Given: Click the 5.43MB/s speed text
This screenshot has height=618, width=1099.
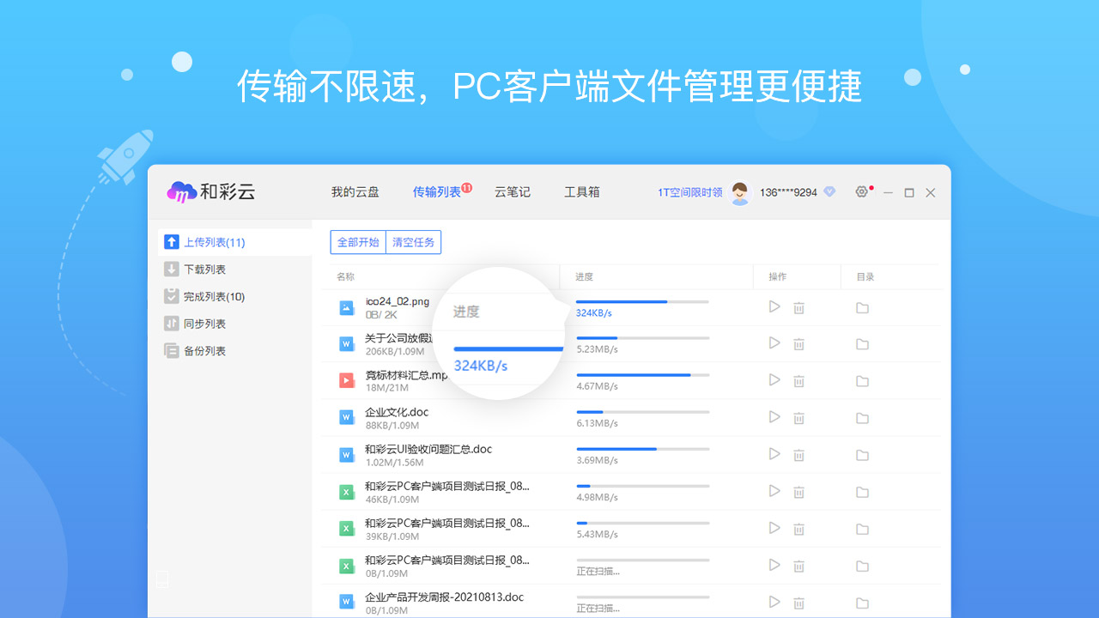Looking at the screenshot, I should tap(597, 534).
